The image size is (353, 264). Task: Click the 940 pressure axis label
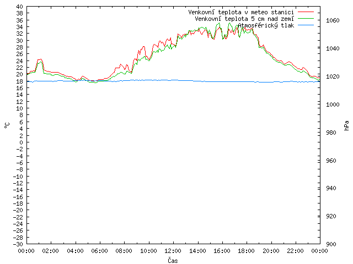tap(331, 188)
